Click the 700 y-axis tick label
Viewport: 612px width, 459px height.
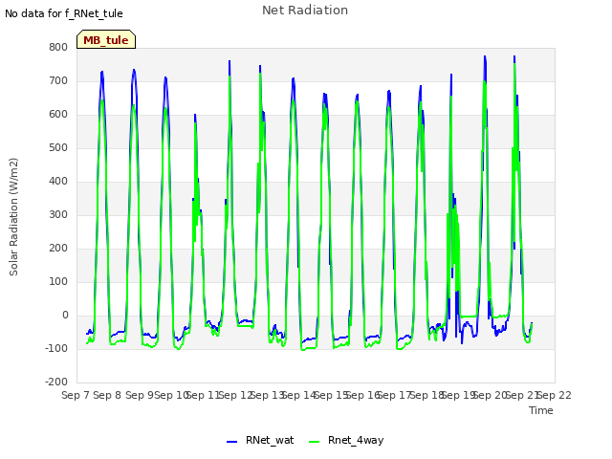pyautogui.click(x=58, y=80)
